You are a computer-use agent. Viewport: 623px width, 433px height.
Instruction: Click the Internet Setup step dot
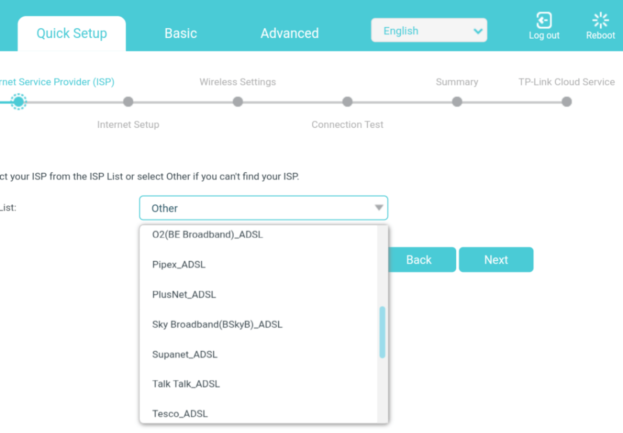(x=128, y=102)
